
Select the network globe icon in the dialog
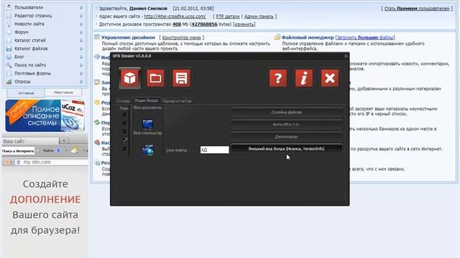148,150
